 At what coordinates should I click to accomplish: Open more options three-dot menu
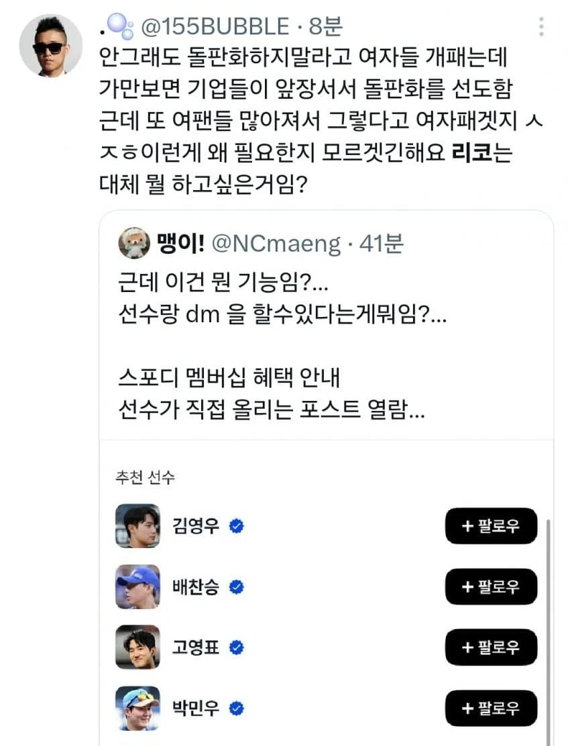click(541, 28)
